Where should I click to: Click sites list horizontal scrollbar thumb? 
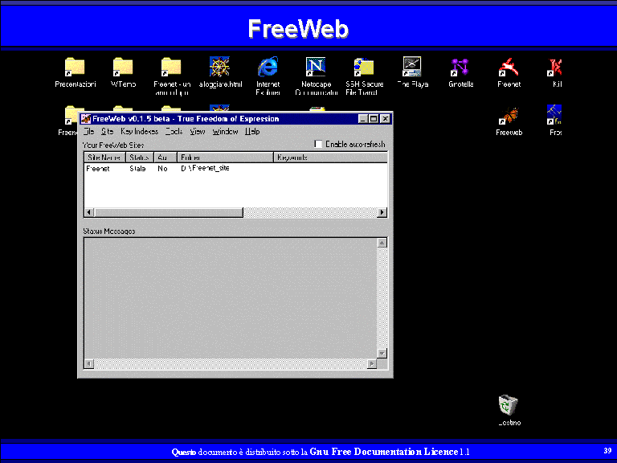point(169,212)
